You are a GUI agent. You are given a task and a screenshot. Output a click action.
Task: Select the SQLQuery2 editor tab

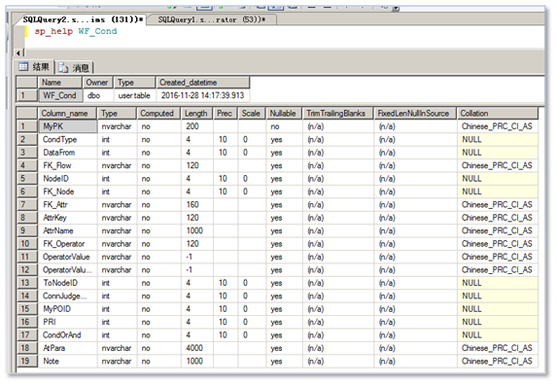coord(83,19)
